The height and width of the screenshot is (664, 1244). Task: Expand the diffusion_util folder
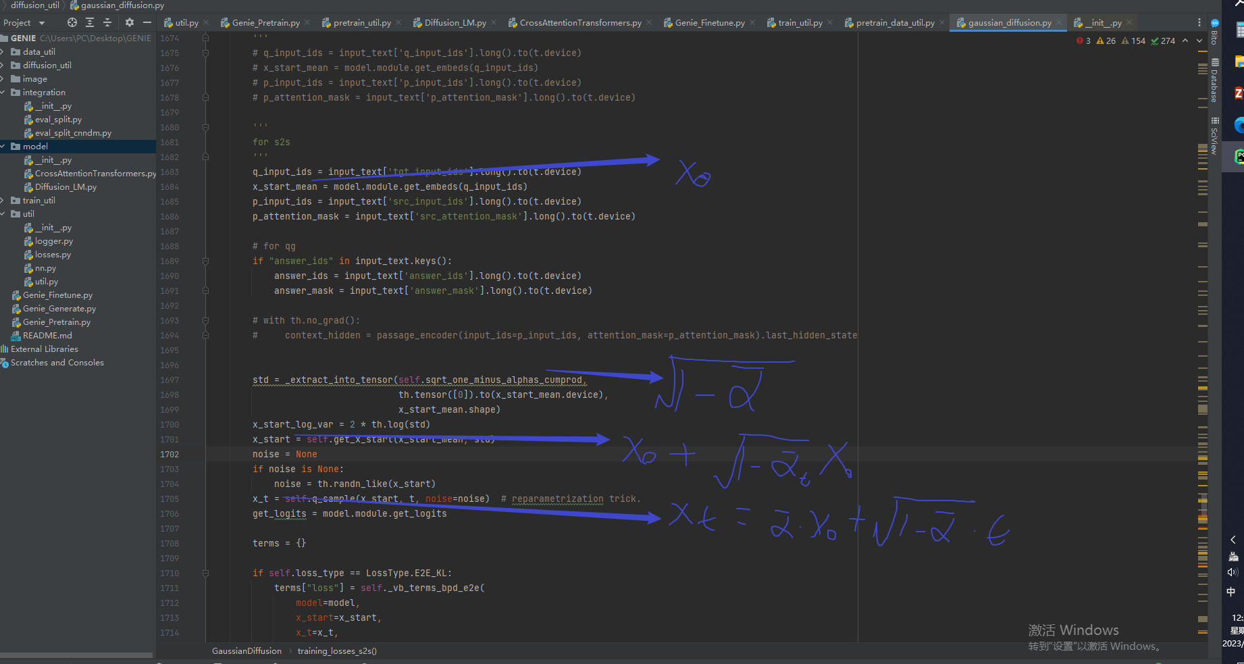click(x=3, y=66)
